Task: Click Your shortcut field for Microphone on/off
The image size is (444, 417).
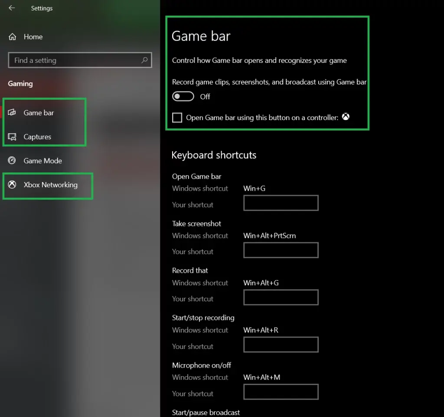Action: pos(281,392)
